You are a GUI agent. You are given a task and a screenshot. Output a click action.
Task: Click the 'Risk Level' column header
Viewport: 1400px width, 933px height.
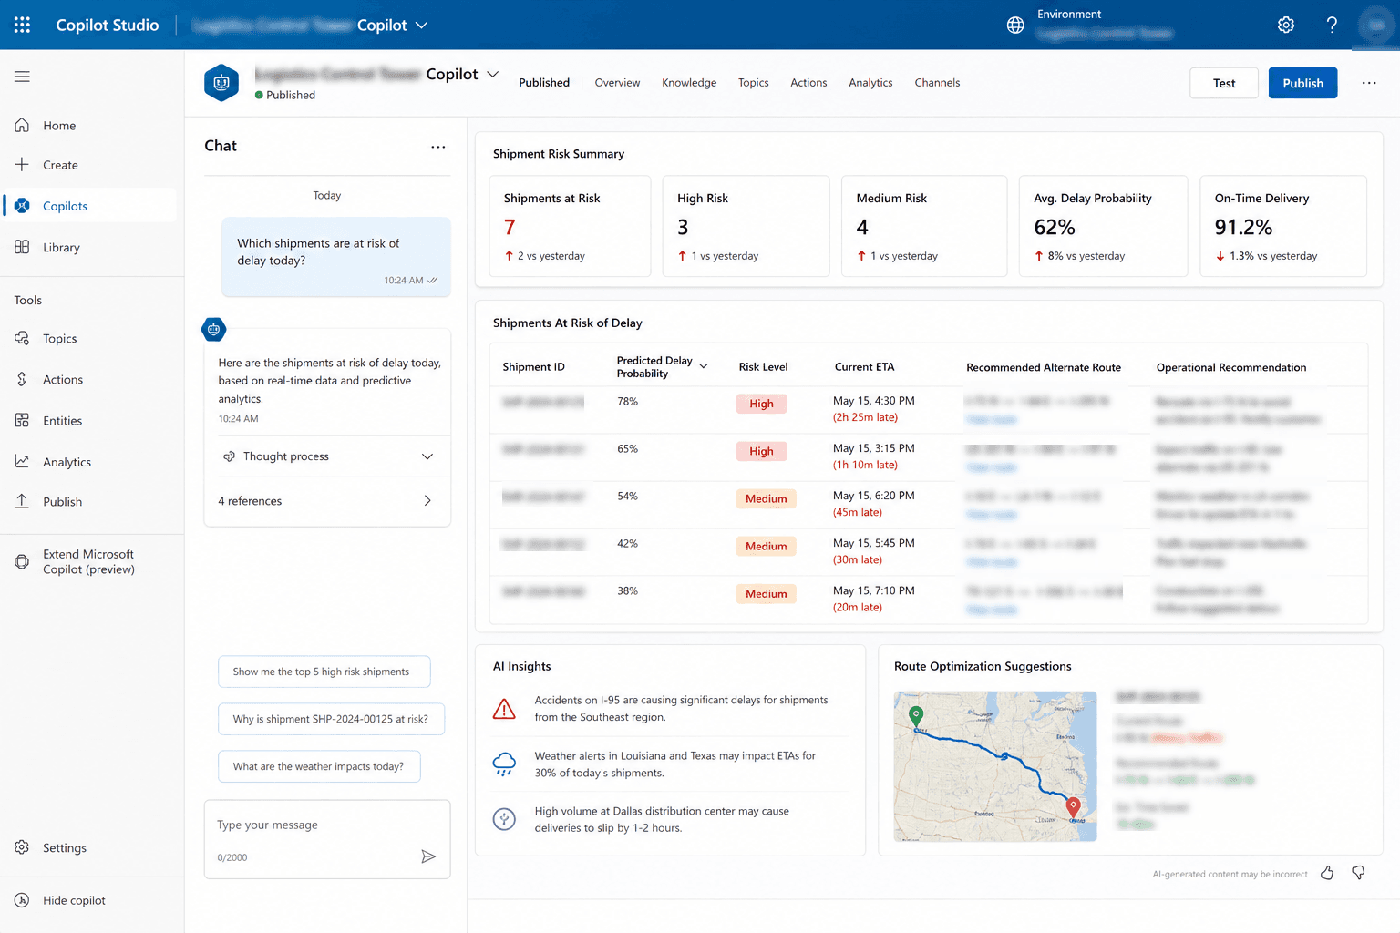(763, 367)
